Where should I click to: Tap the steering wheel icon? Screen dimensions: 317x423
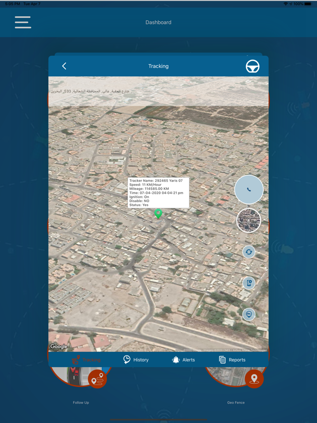pyautogui.click(x=253, y=66)
